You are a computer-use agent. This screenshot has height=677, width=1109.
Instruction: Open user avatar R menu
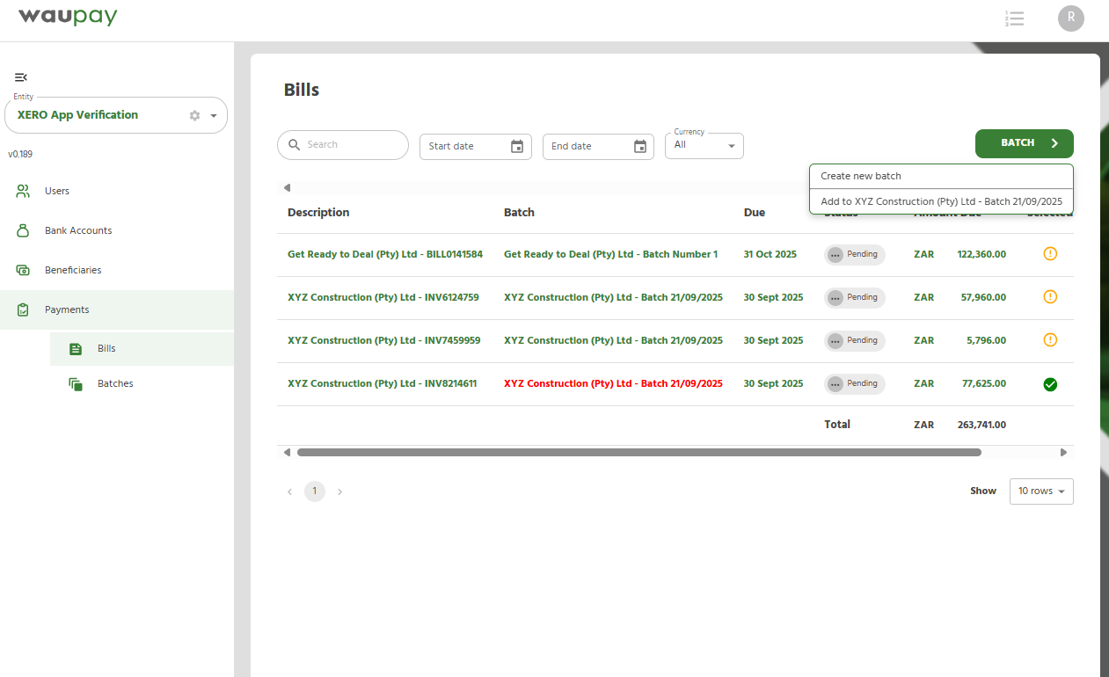[x=1071, y=18]
